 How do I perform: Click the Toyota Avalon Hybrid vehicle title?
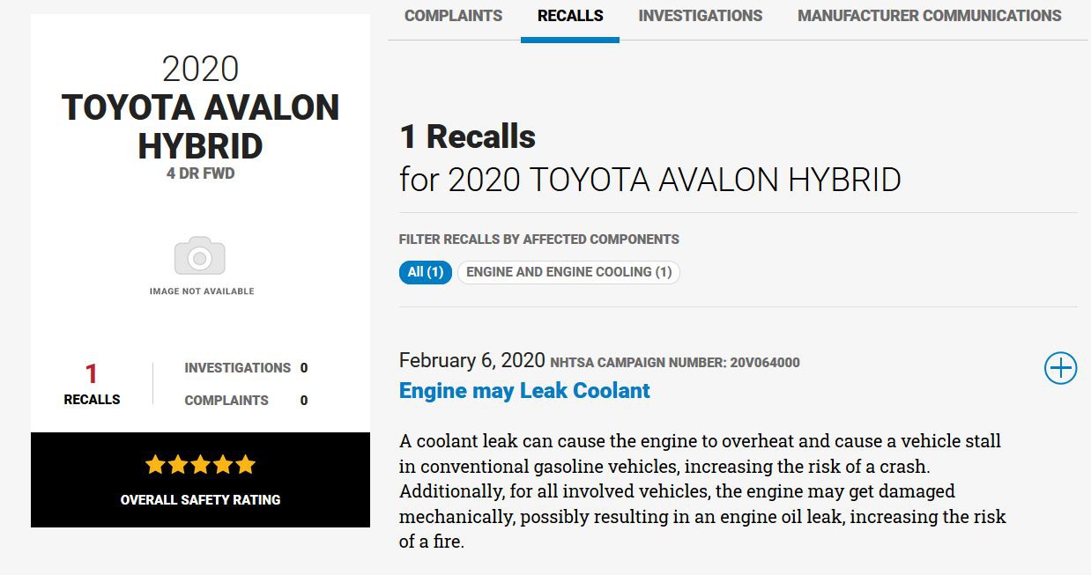[x=200, y=126]
